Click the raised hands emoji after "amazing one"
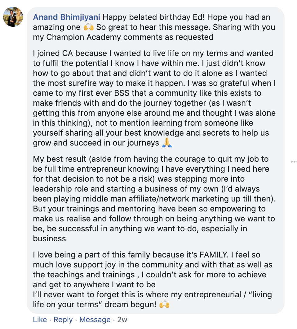297x329 pixels. (88, 27)
